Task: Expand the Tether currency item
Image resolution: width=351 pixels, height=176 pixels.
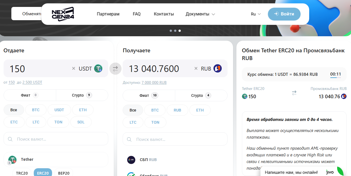Action: (x=56, y=159)
